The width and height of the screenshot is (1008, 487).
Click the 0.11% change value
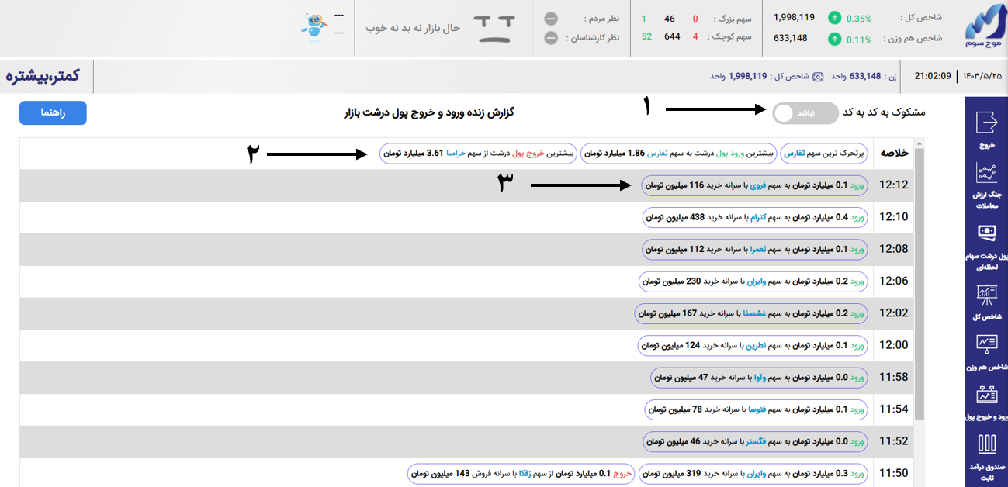click(859, 39)
